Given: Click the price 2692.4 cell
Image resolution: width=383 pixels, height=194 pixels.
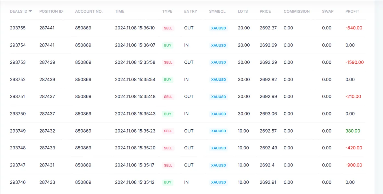Looking at the screenshot, I should (x=267, y=165).
